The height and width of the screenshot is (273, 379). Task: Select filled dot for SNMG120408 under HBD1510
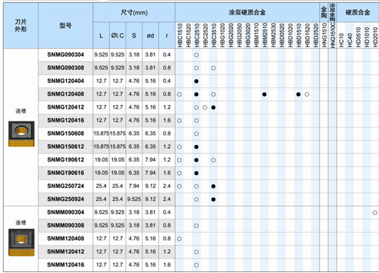[x=298, y=94]
